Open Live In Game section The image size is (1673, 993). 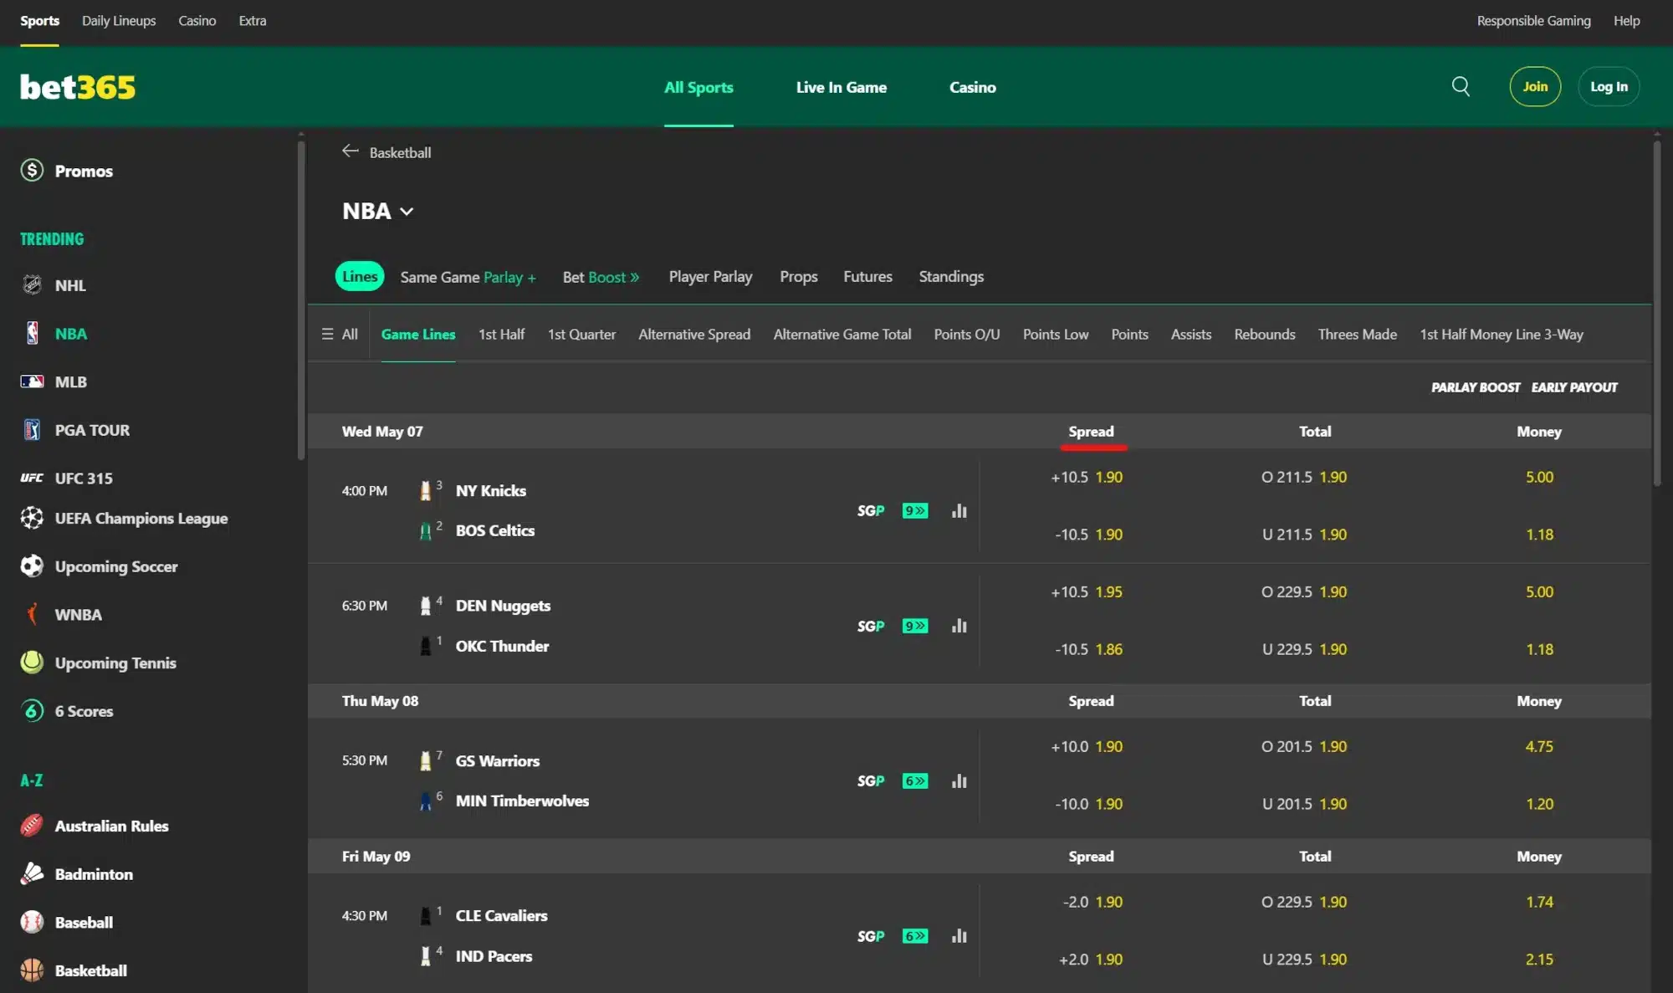pyautogui.click(x=842, y=87)
